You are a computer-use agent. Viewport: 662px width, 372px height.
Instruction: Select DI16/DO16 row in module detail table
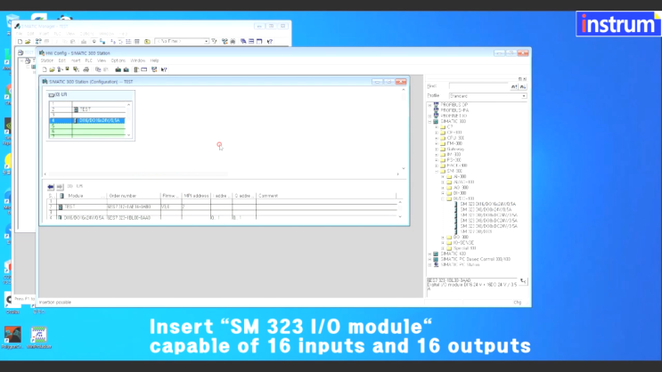222,218
